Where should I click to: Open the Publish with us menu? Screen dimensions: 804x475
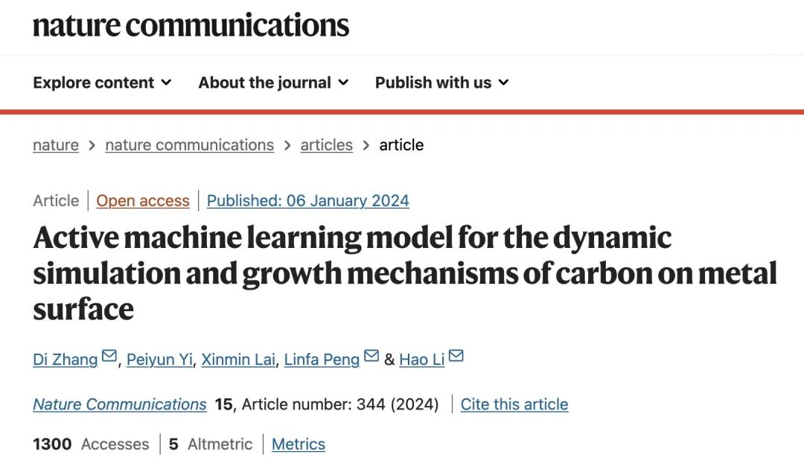pyautogui.click(x=442, y=82)
